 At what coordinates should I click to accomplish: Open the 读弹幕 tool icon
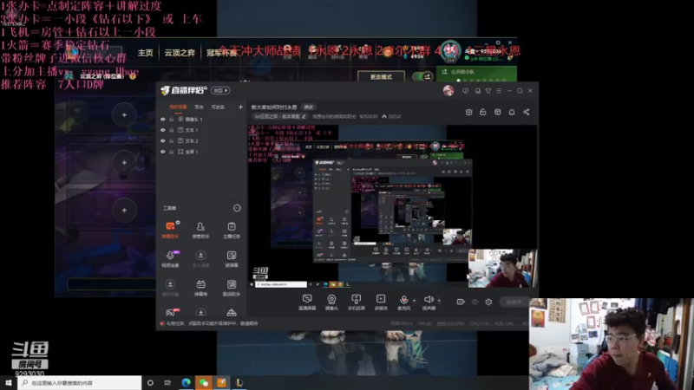[232, 258]
